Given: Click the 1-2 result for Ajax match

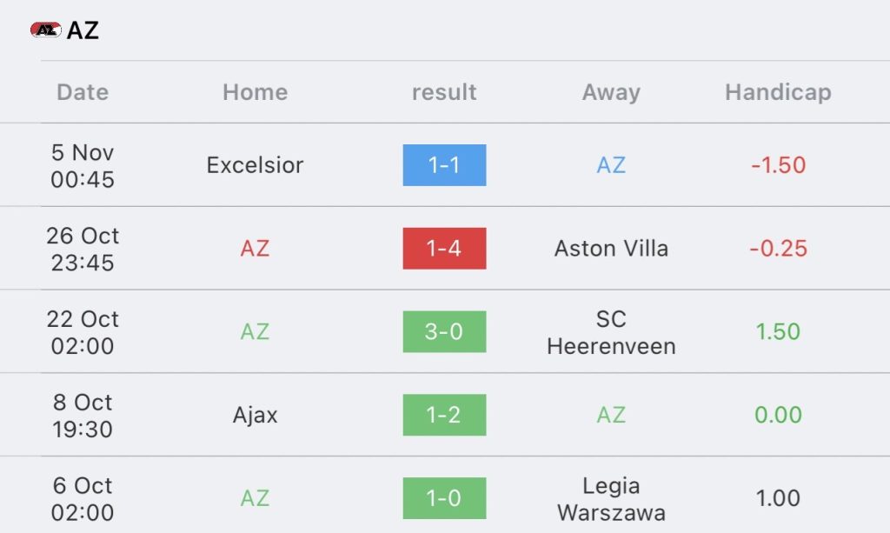Looking at the screenshot, I should [x=444, y=416].
